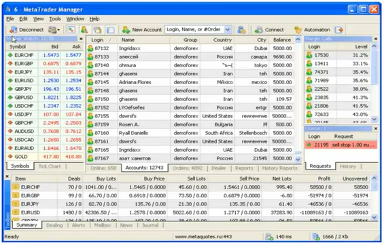The height and width of the screenshot is (245, 384).
Task: Click the accounts list scroll-up arrow
Action: click(x=298, y=39)
